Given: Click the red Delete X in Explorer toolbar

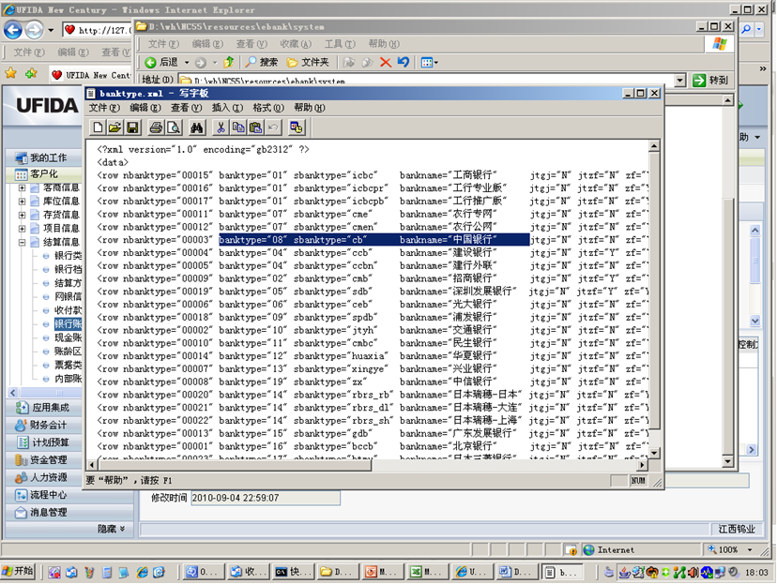Looking at the screenshot, I should (x=385, y=63).
